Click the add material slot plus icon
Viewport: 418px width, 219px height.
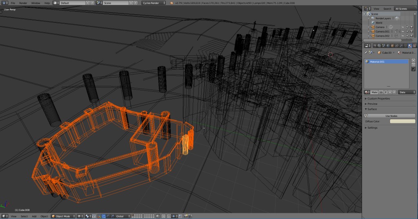point(413,60)
